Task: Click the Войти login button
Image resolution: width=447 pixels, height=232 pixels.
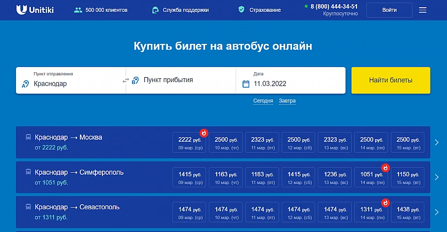Action: (x=389, y=10)
